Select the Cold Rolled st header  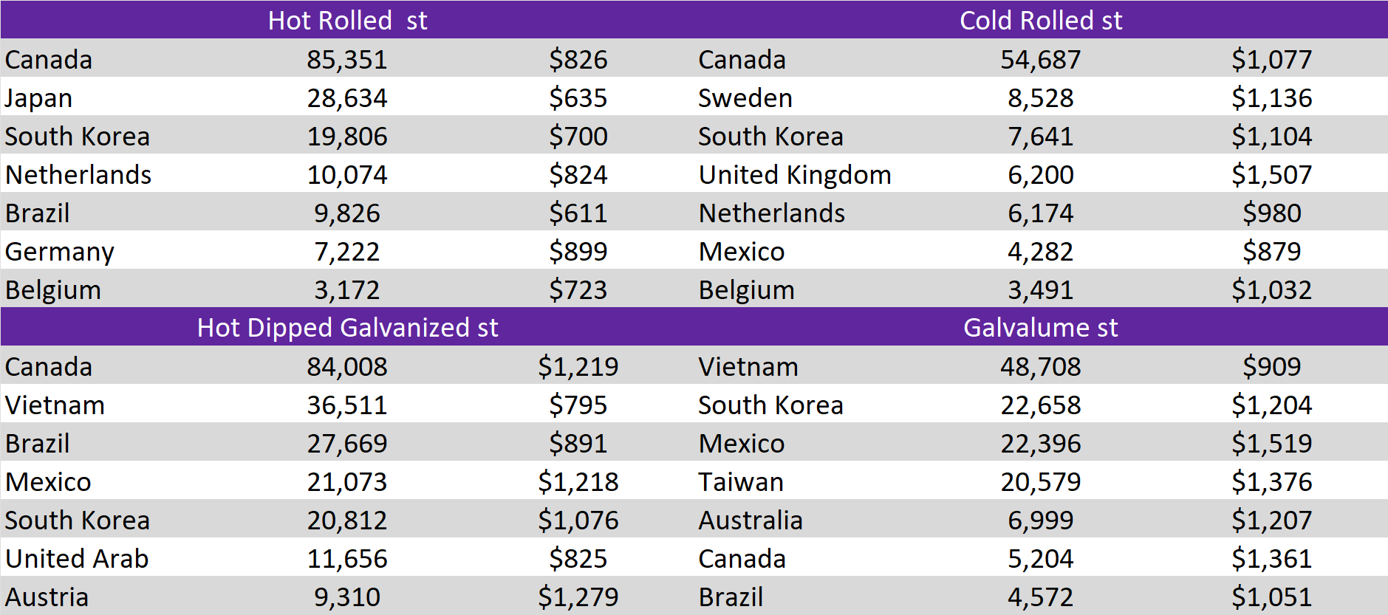coord(1040,20)
